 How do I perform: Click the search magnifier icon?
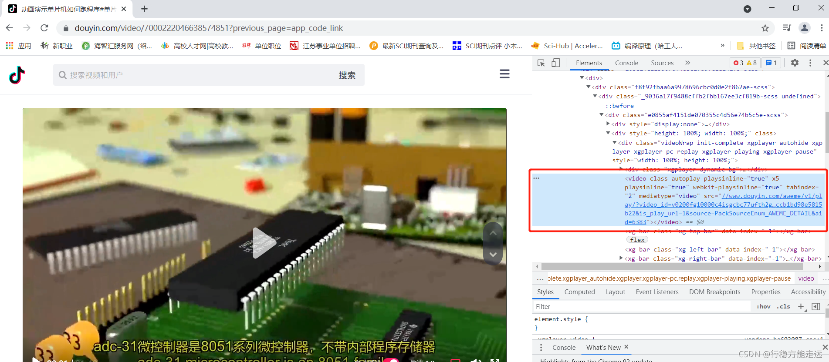click(x=63, y=75)
